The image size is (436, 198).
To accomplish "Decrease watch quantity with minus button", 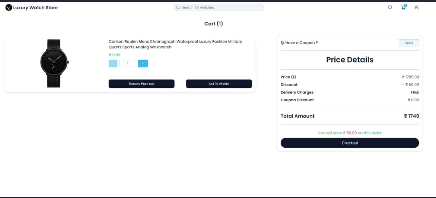I will (x=113, y=64).
